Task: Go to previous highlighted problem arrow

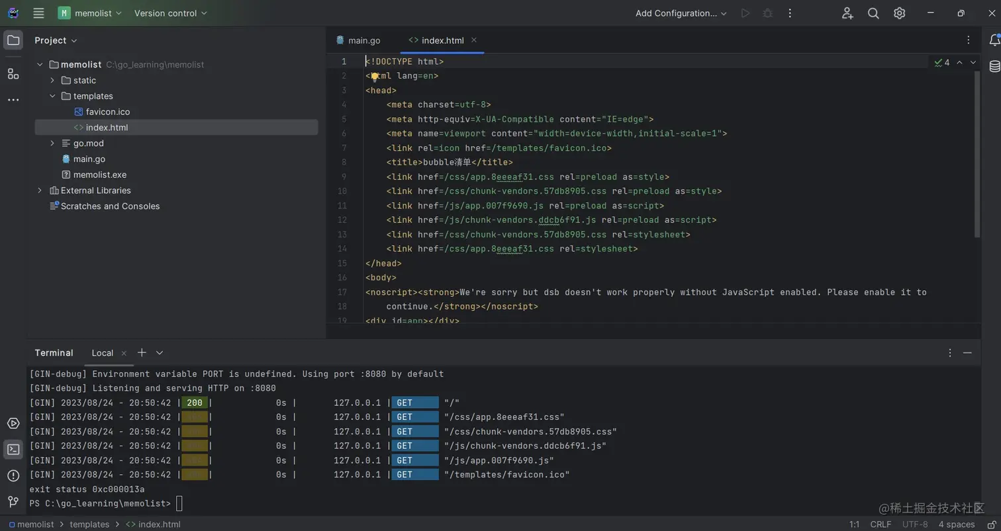Action: click(959, 62)
